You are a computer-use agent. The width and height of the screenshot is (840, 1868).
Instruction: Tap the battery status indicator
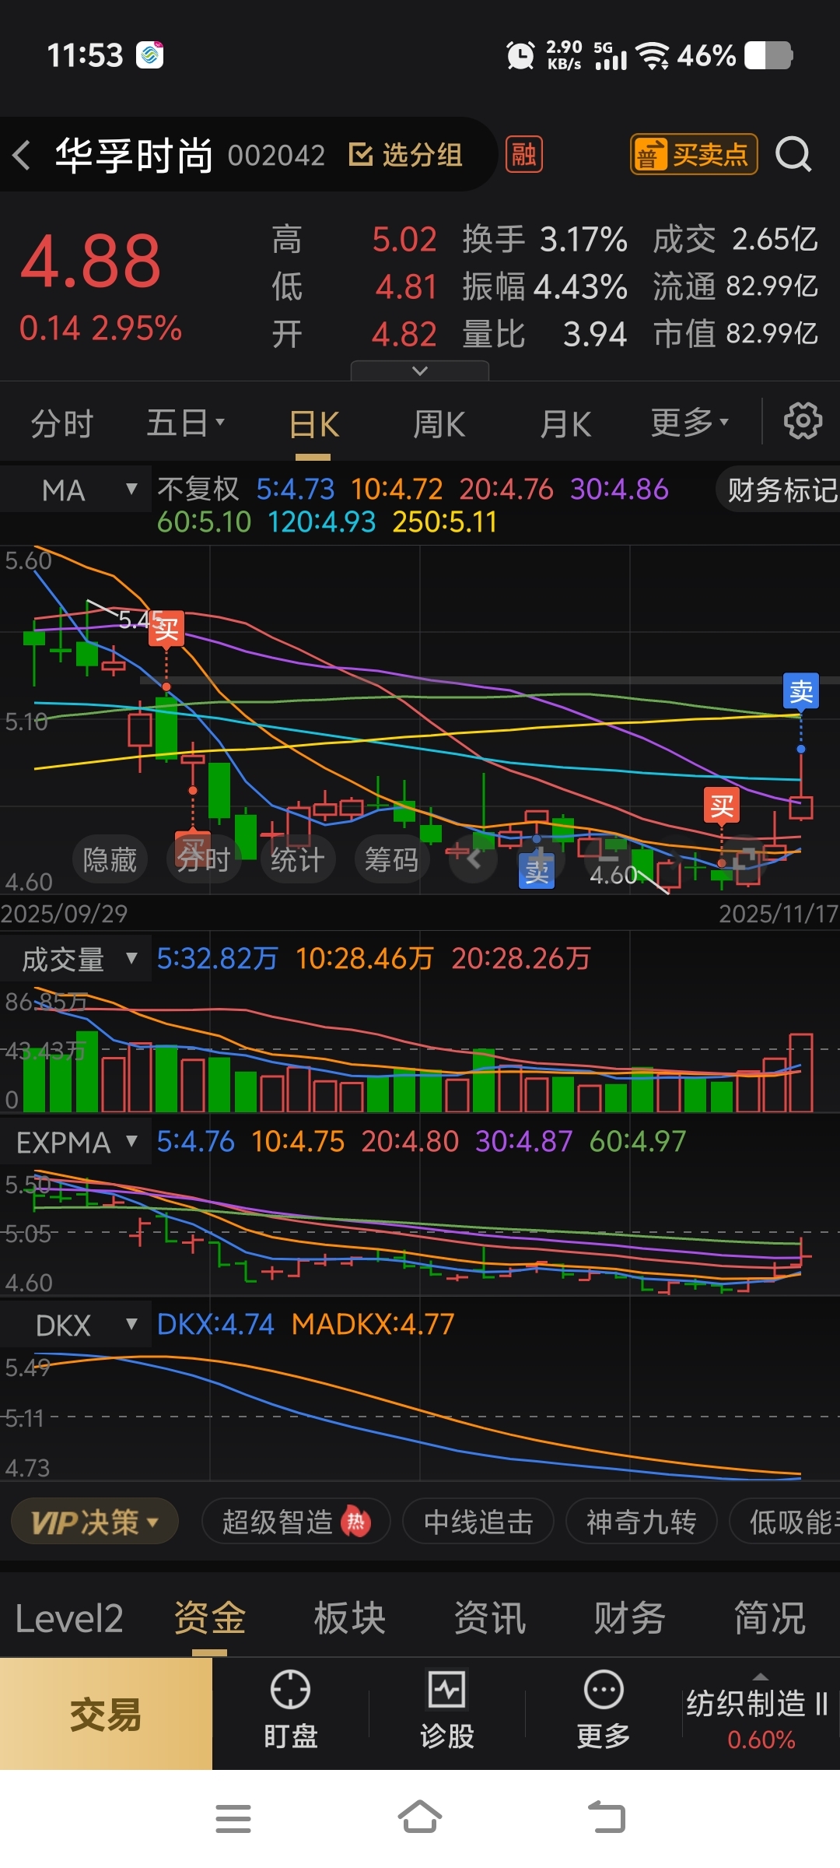pyautogui.click(x=768, y=55)
